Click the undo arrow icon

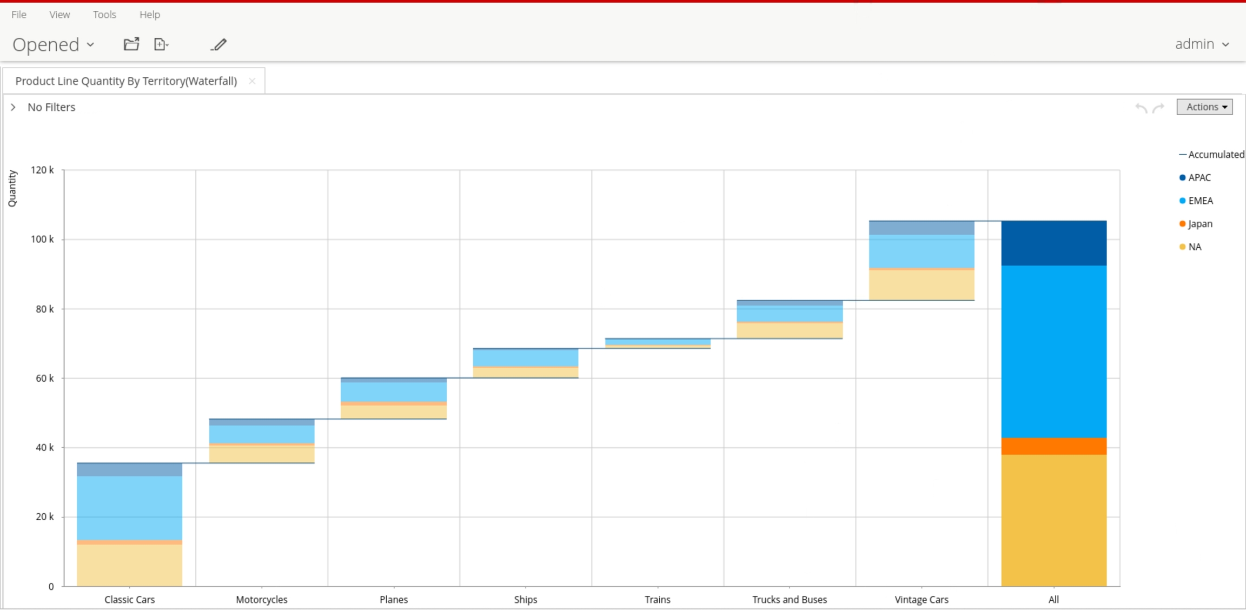(1141, 108)
